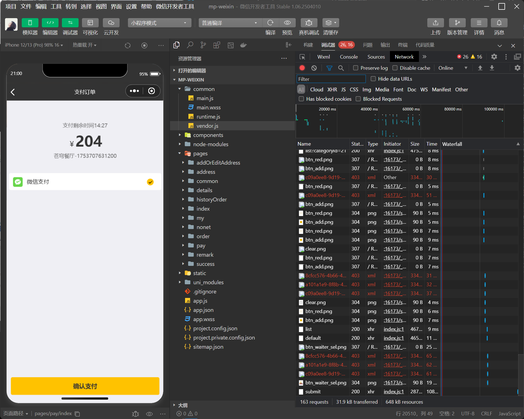Click the compile refresh icon

270,23
